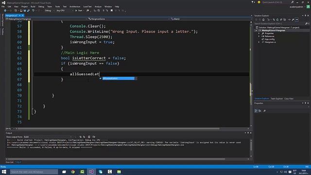This screenshot has height=175, width=311.
Task: Expand the References tree node
Action: pyautogui.click(x=259, y=36)
